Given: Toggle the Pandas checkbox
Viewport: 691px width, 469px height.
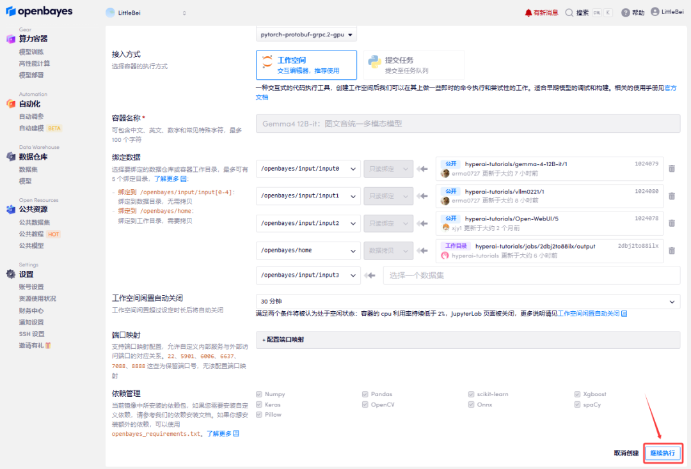Looking at the screenshot, I should point(365,394).
